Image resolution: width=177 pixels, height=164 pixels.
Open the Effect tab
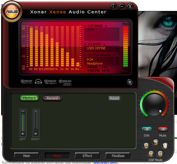click(87, 156)
